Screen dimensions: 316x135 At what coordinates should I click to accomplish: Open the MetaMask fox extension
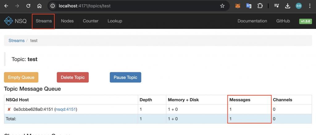coord(238,6)
